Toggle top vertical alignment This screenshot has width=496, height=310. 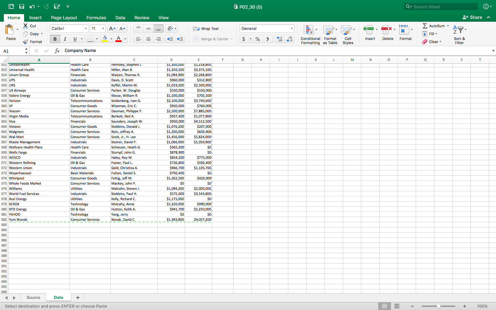[x=138, y=29]
